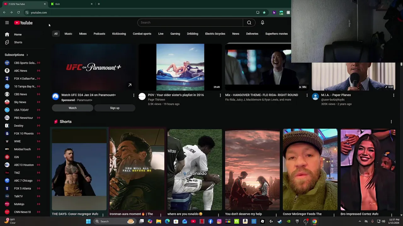The width and height of the screenshot is (403, 226).
Task: Open external link arrow on UFC ad
Action: point(130,85)
